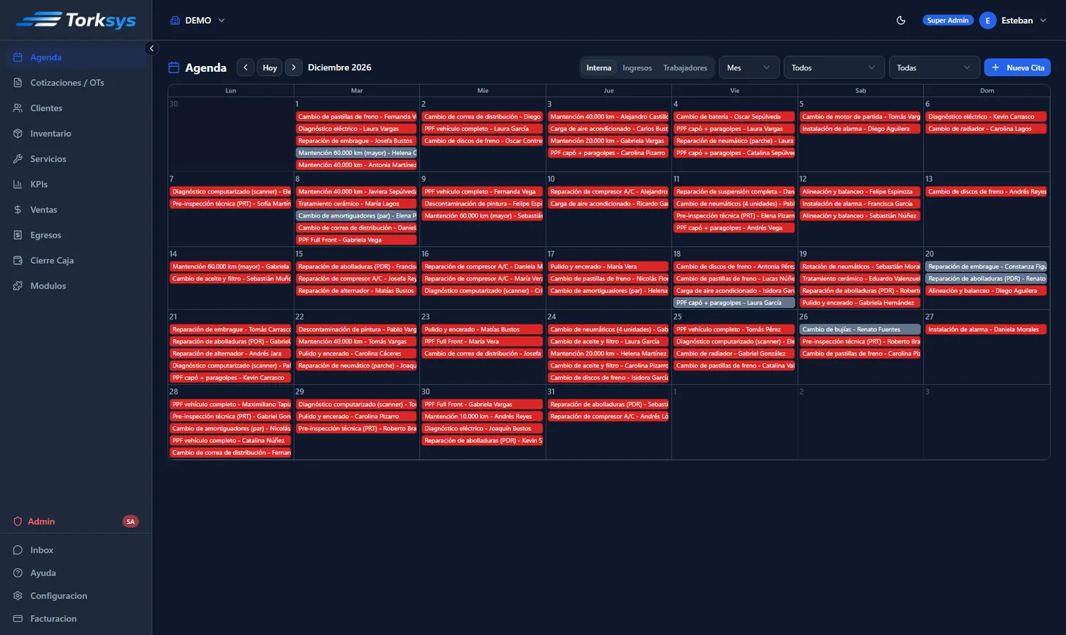Expand the Mes view selector
The image size is (1066, 635).
click(748, 68)
